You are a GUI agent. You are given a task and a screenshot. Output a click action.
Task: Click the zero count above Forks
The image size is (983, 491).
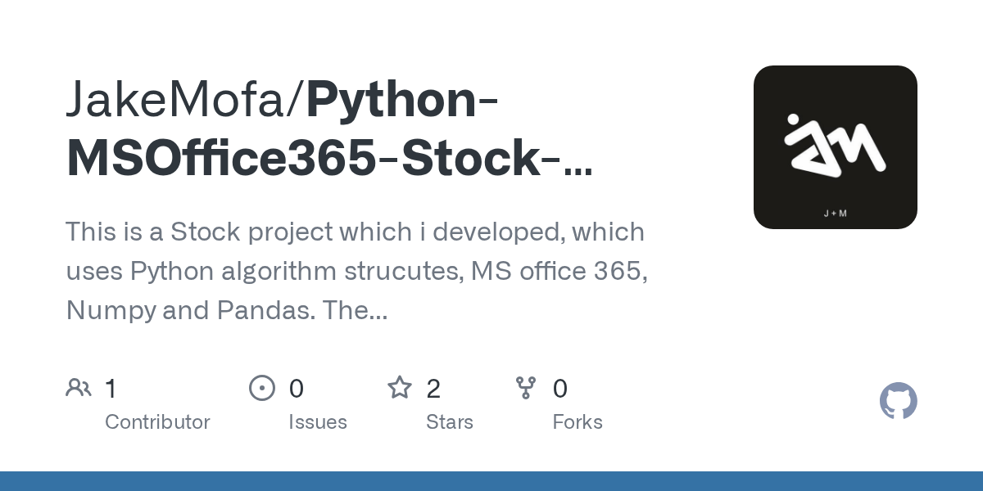[560, 388]
